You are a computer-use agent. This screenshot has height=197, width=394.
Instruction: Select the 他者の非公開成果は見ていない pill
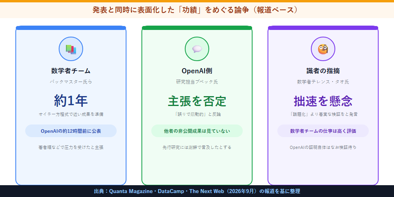197,131
